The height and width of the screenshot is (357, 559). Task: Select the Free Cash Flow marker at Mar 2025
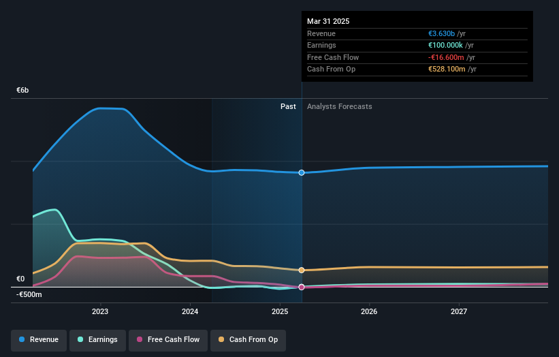click(x=302, y=287)
